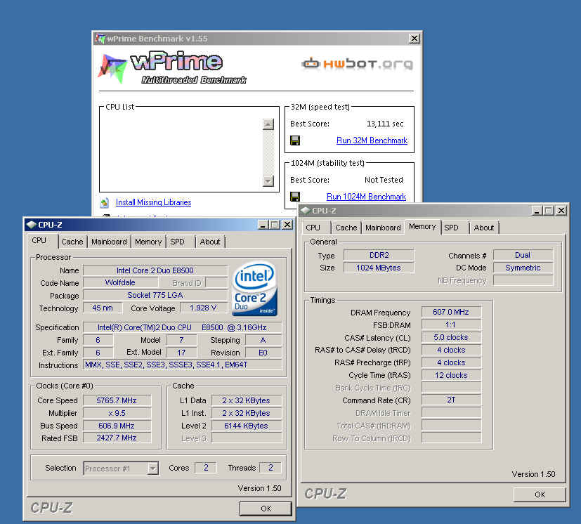
Task: Close the left CPU-Z window
Action: (x=287, y=225)
